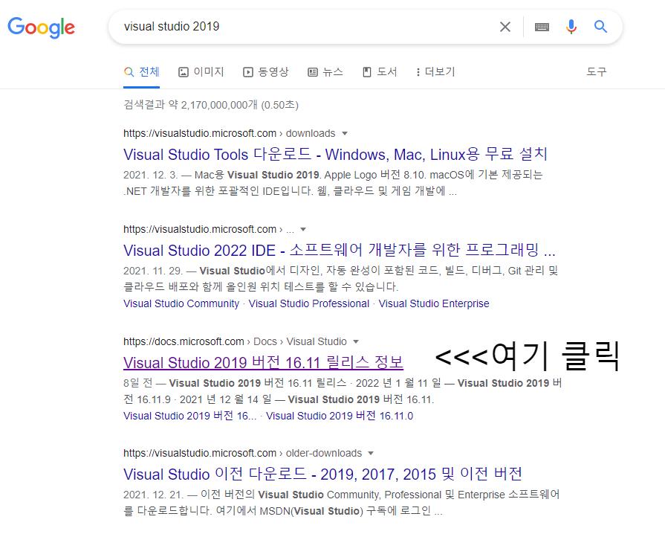Image resolution: width=665 pixels, height=534 pixels.
Task: Open Visual Studio Community sitelink
Action: tap(181, 303)
